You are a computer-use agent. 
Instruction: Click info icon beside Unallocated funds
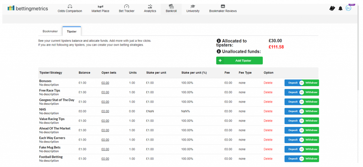(x=218, y=51)
